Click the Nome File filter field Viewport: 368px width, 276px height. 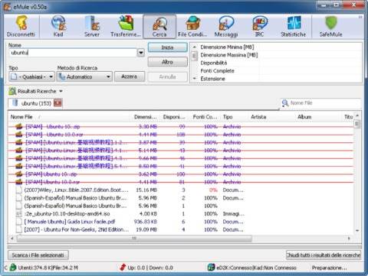click(324, 103)
